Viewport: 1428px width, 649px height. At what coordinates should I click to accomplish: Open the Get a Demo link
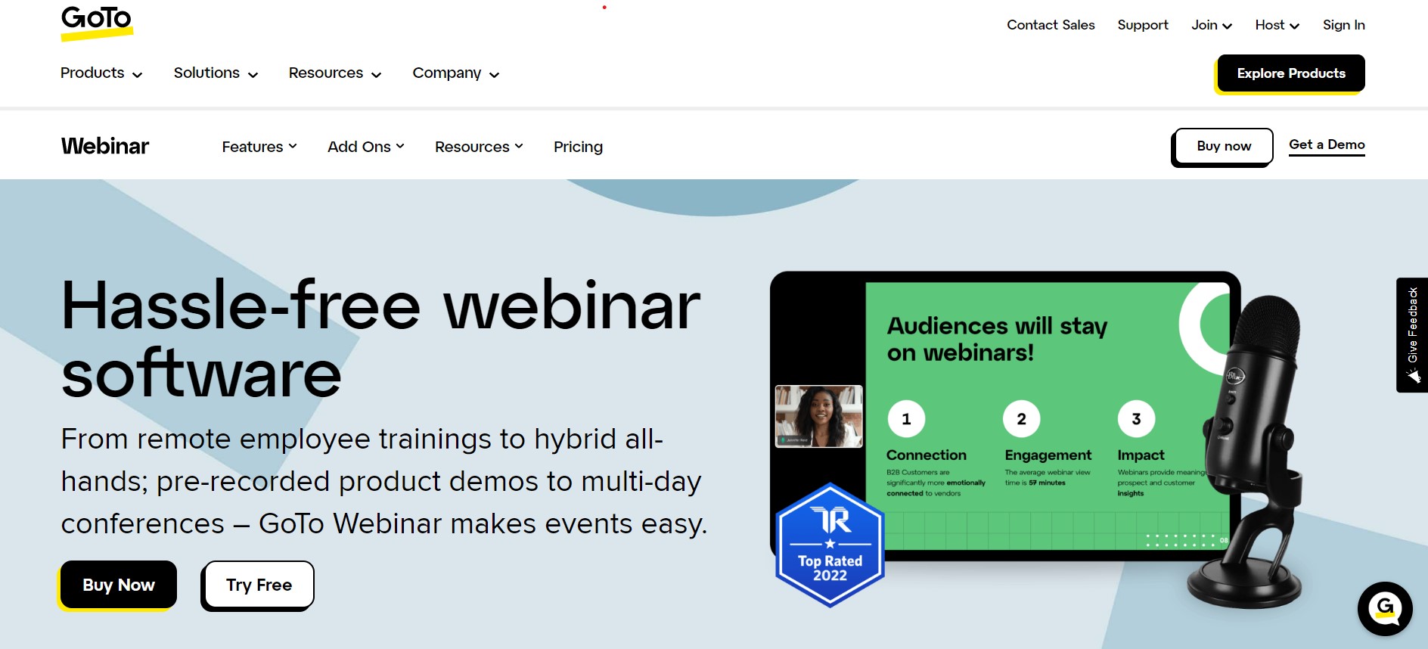pos(1327,144)
